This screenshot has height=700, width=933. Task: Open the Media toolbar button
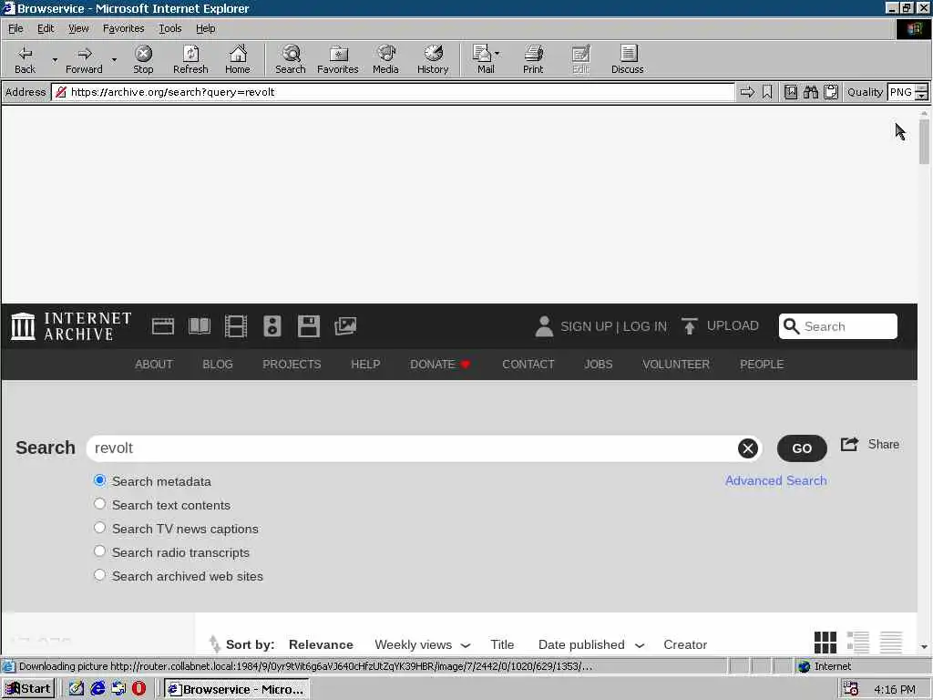coord(385,59)
